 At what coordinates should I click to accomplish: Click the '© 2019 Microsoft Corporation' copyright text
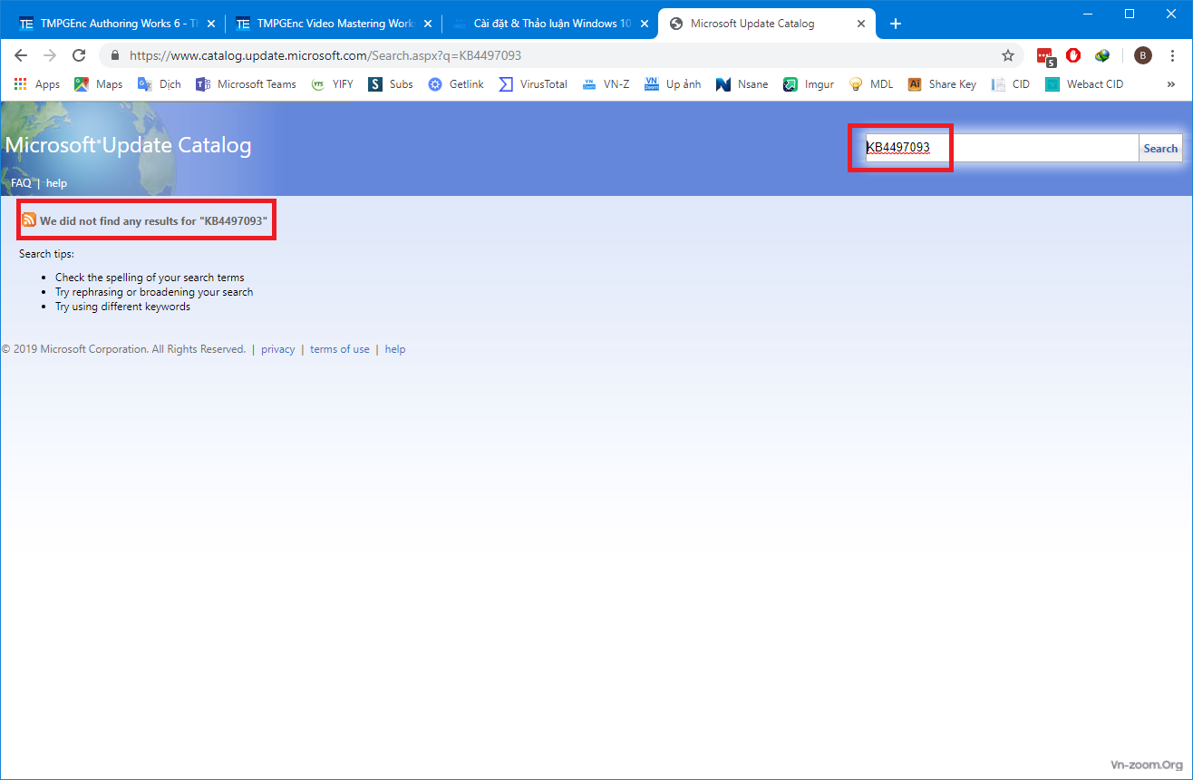123,349
